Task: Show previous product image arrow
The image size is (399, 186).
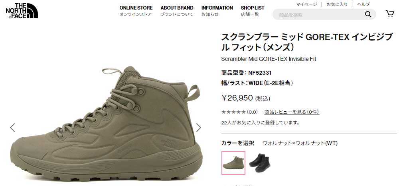Action: (12, 128)
